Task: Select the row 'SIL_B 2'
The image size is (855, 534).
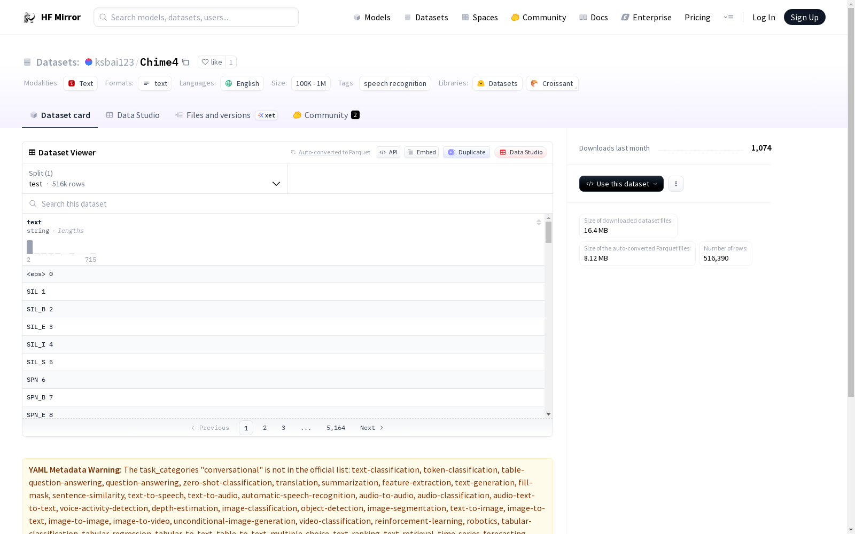Action: pyautogui.click(x=283, y=309)
